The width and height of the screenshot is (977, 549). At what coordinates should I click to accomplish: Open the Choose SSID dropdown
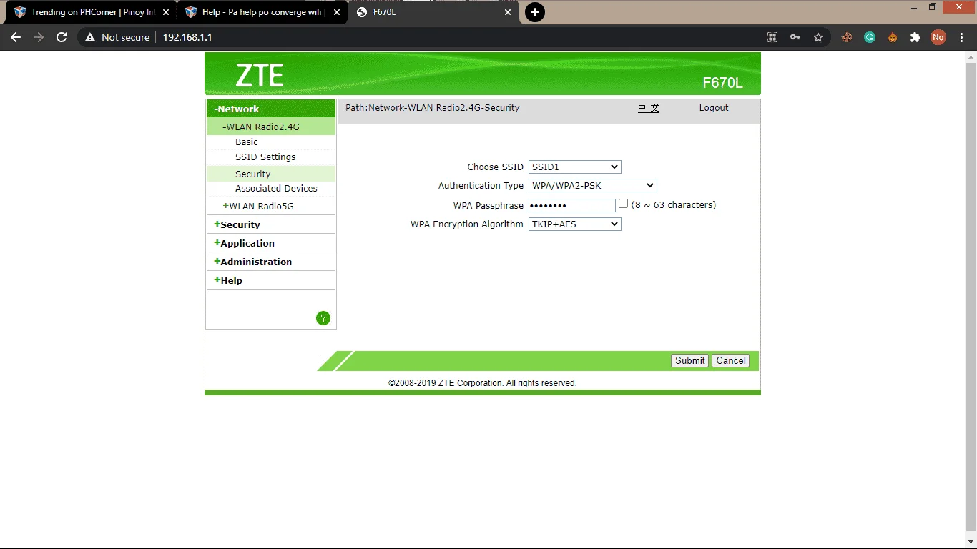(575, 167)
